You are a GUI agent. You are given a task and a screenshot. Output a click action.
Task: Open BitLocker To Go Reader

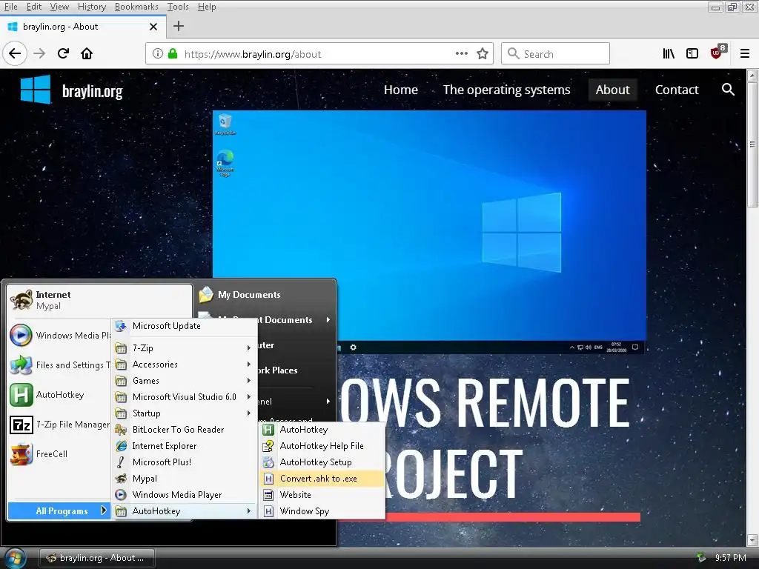click(184, 430)
